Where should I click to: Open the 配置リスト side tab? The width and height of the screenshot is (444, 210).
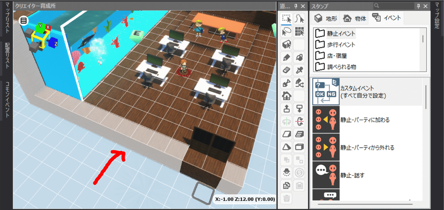7,56
